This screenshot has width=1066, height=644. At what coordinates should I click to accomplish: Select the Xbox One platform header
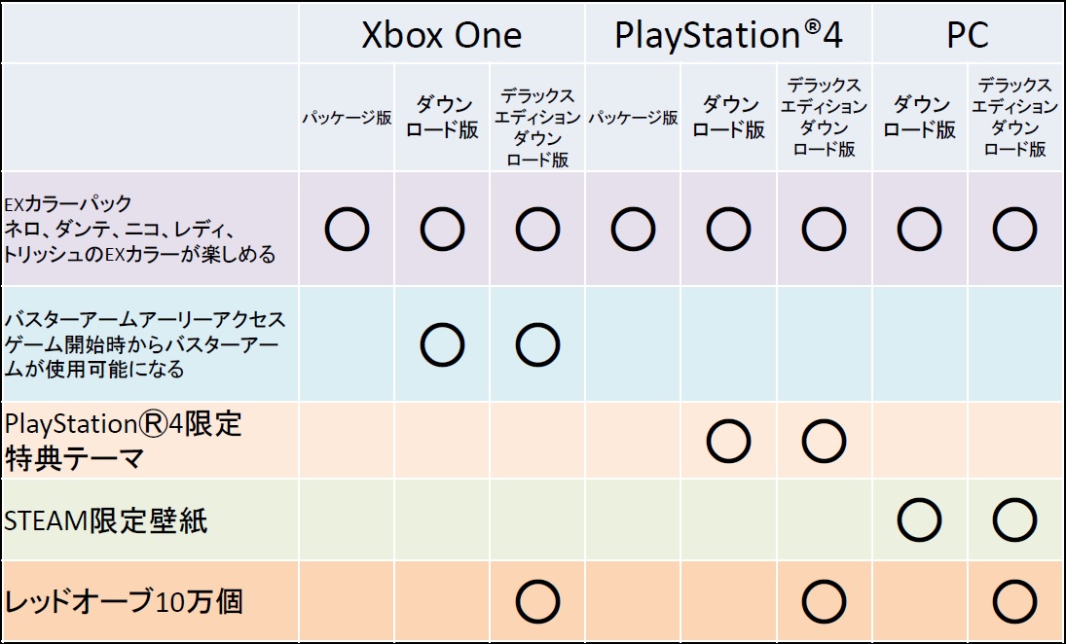coord(441,36)
